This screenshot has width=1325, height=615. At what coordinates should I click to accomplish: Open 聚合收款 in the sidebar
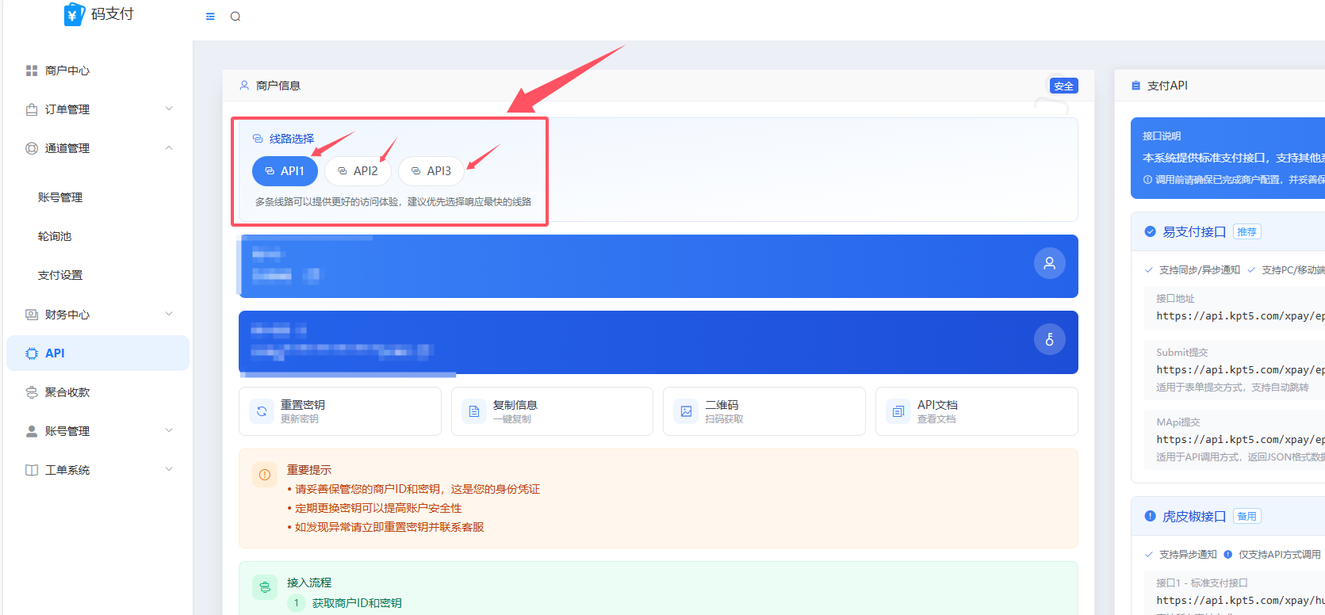(x=98, y=392)
